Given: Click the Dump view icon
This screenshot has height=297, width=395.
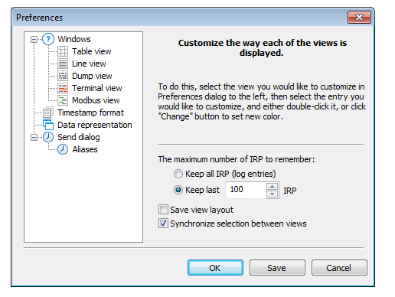Looking at the screenshot, I should point(63,76).
